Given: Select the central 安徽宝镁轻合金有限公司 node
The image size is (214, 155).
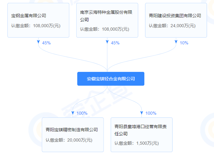Looking at the screenshot, I should [111, 79].
